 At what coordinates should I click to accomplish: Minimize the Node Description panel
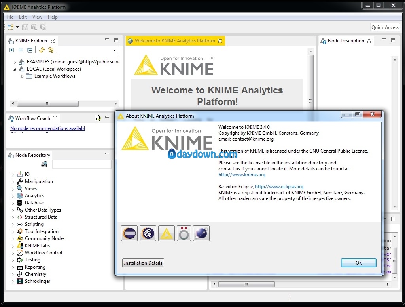click(x=384, y=40)
